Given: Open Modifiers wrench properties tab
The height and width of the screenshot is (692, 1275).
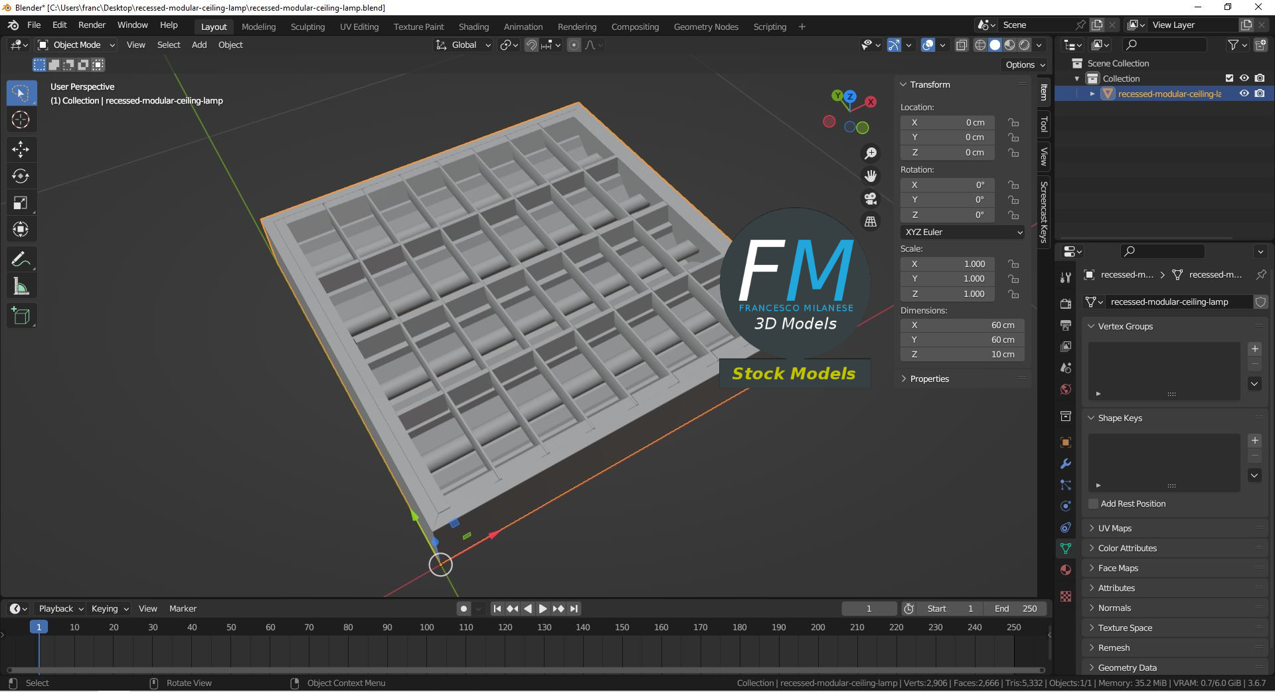Looking at the screenshot, I should [1066, 464].
